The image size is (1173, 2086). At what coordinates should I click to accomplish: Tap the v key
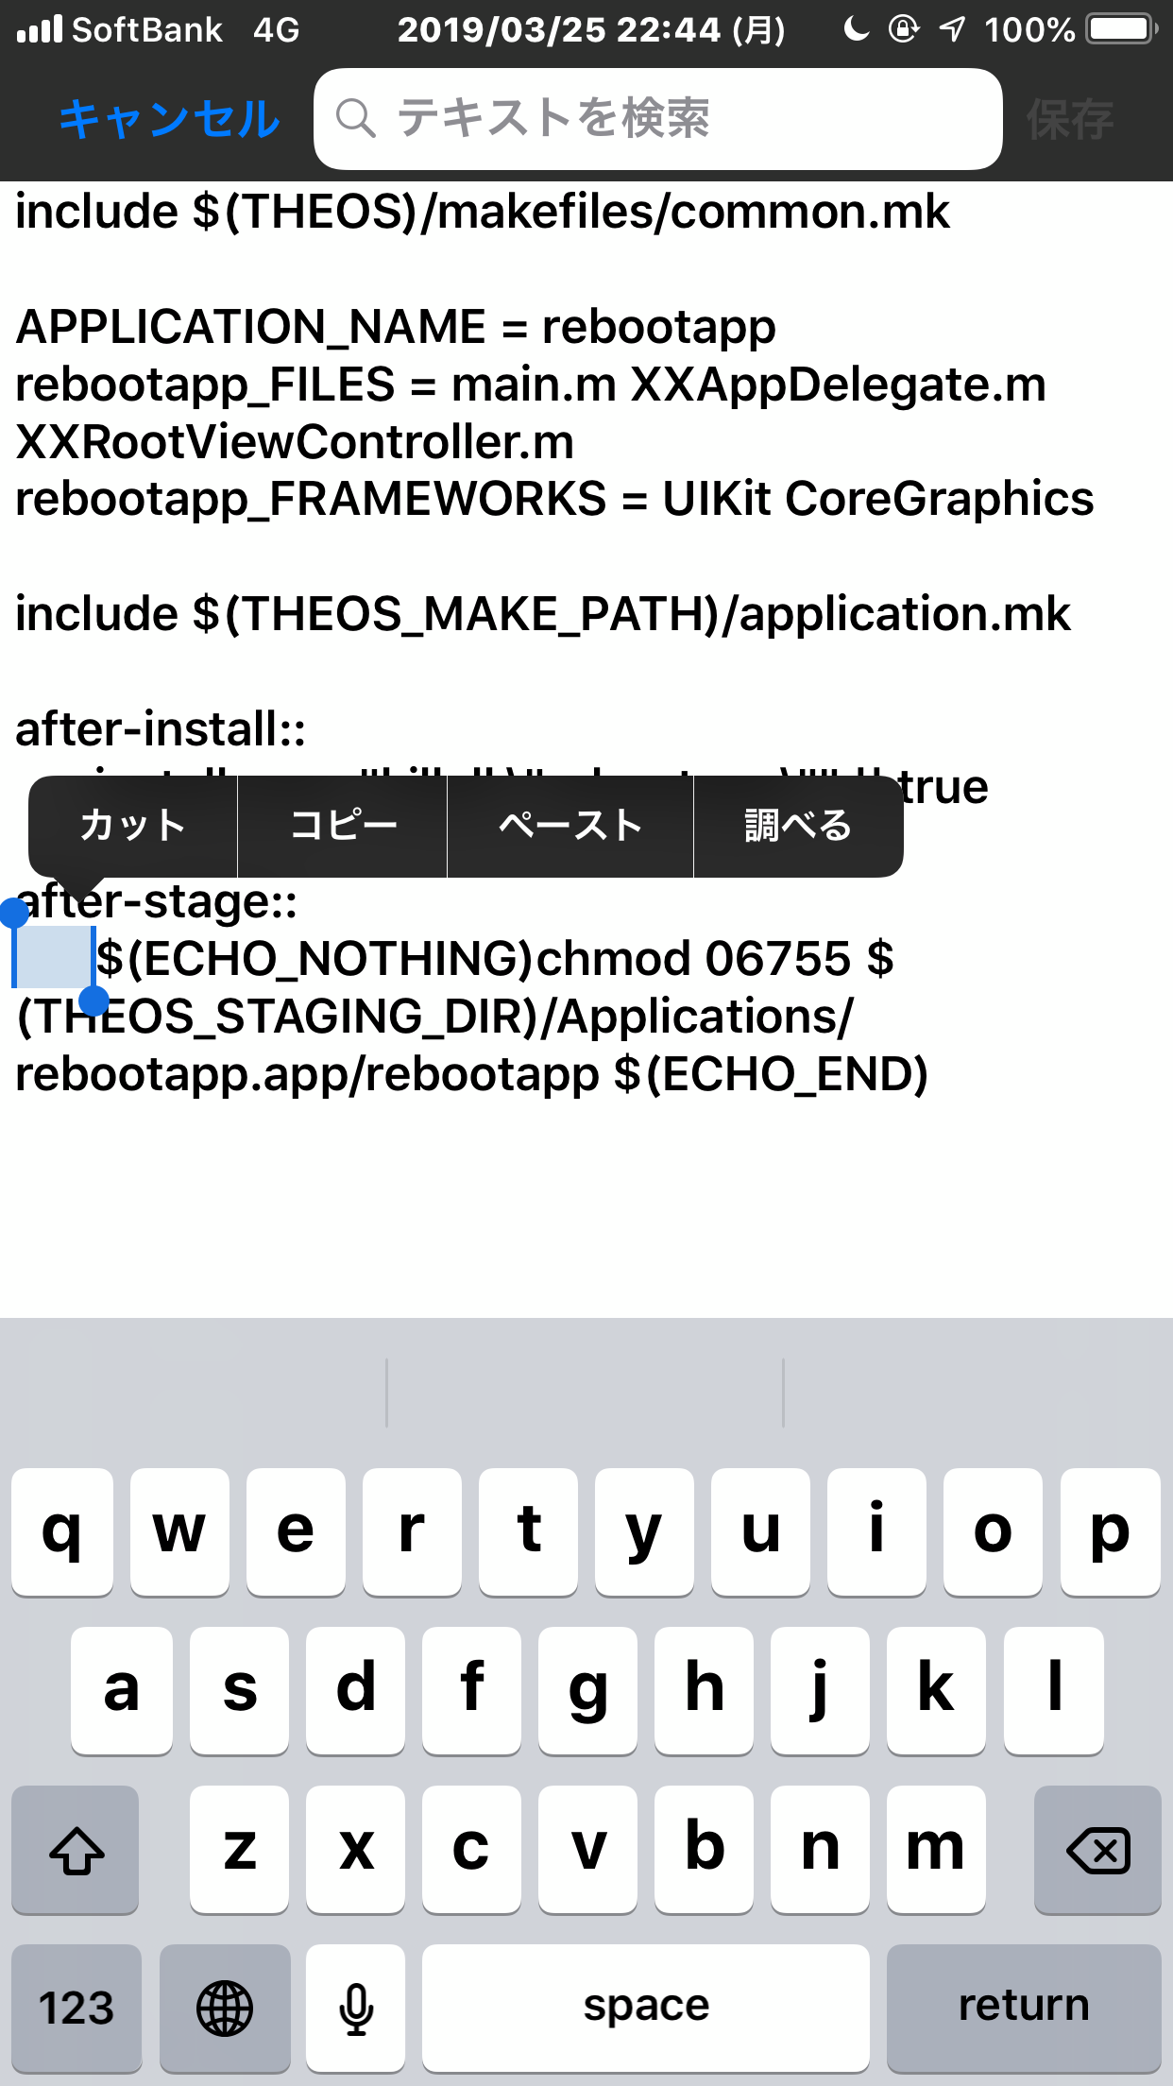point(587,1850)
